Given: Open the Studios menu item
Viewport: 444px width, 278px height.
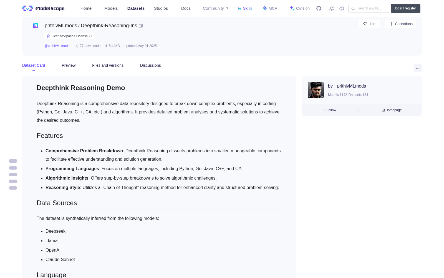Looking at the screenshot, I should click(161, 8).
